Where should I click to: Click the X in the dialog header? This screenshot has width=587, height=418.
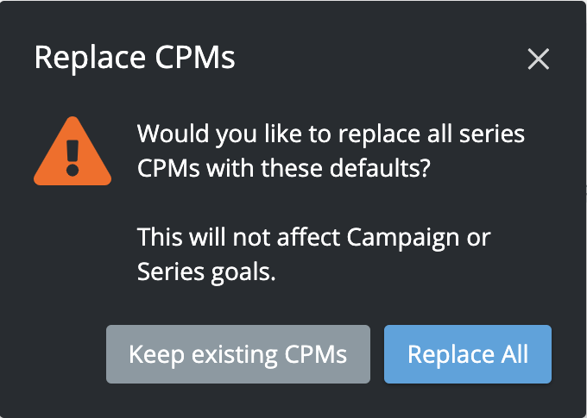(x=539, y=59)
